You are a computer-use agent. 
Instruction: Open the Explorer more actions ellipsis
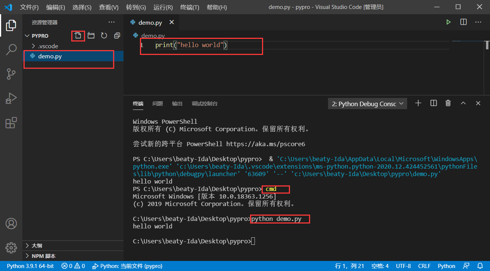click(x=111, y=22)
